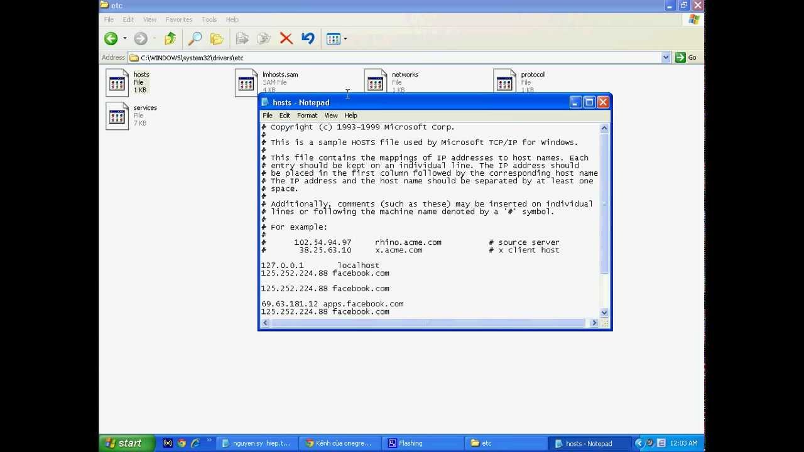804x452 pixels.
Task: Expand the Views dropdown arrow
Action: 345,39
